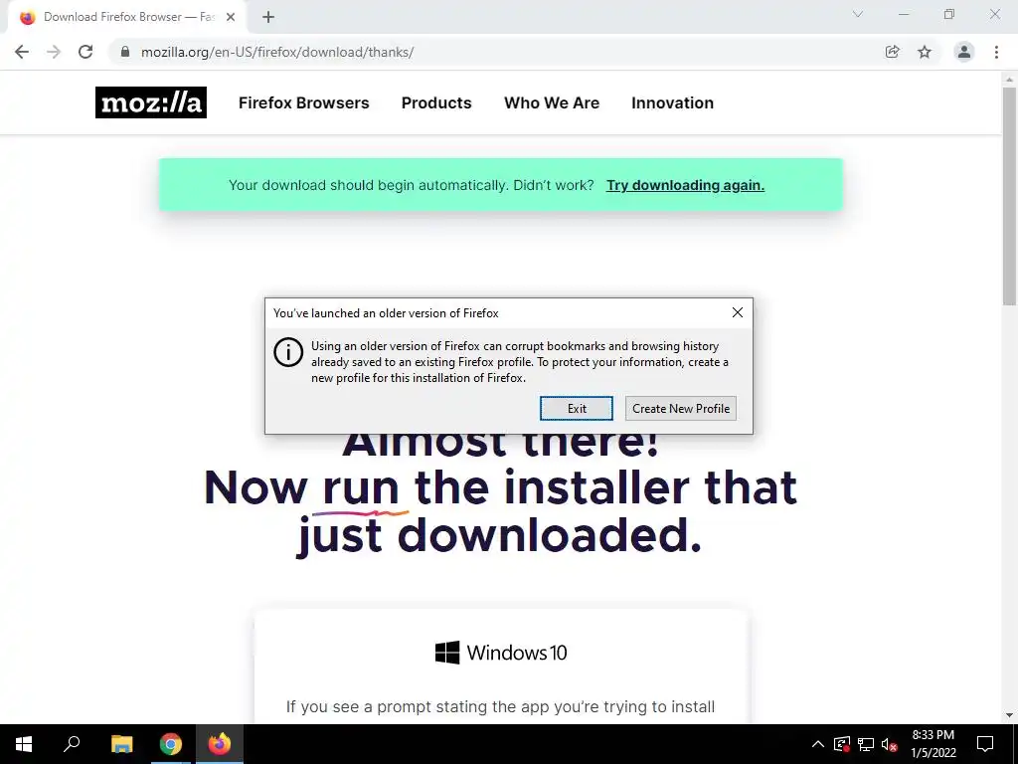Open the Action Center notifications icon
This screenshot has height=764, width=1018.
tap(985, 744)
